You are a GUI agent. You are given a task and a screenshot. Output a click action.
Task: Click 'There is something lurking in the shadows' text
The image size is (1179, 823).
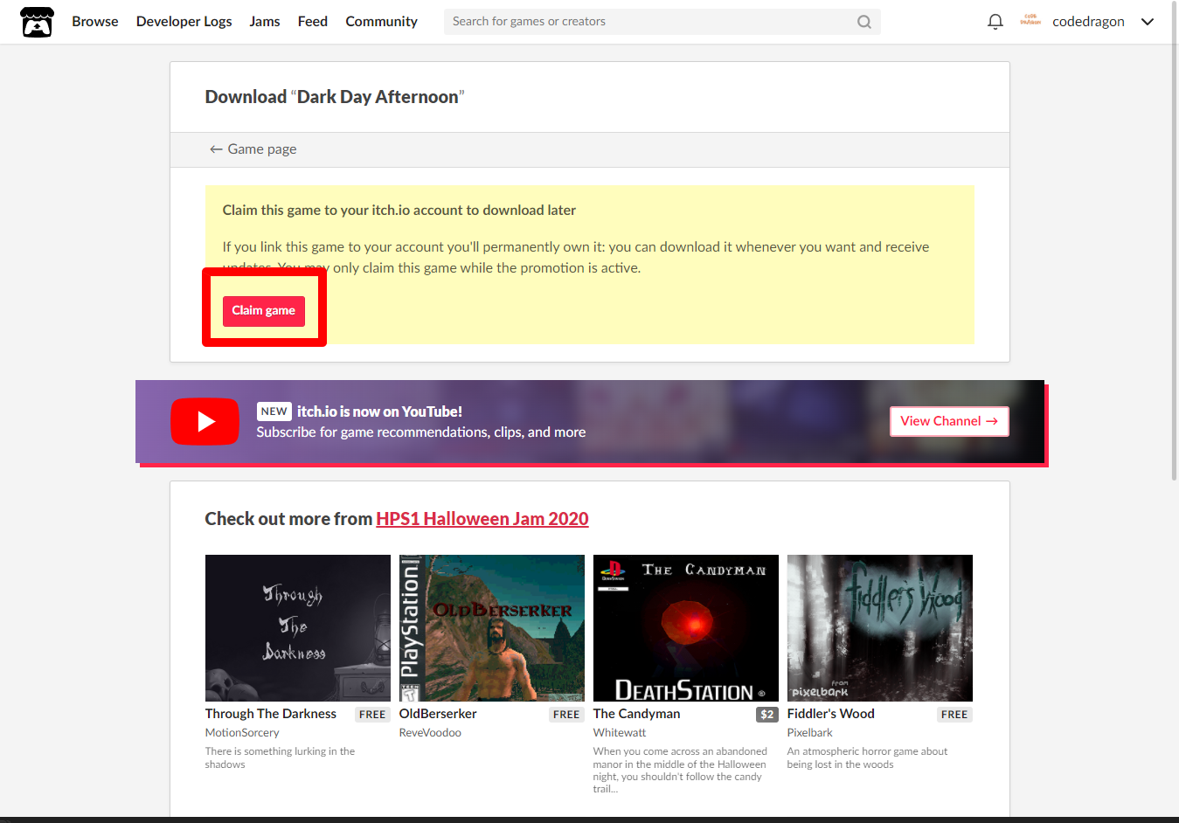tap(280, 757)
